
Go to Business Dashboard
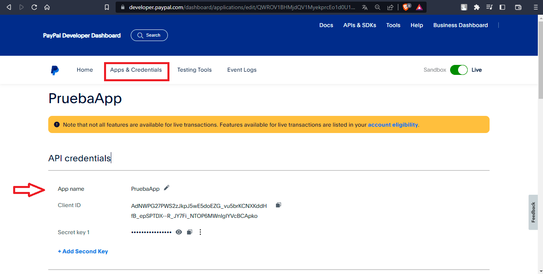[460, 25]
